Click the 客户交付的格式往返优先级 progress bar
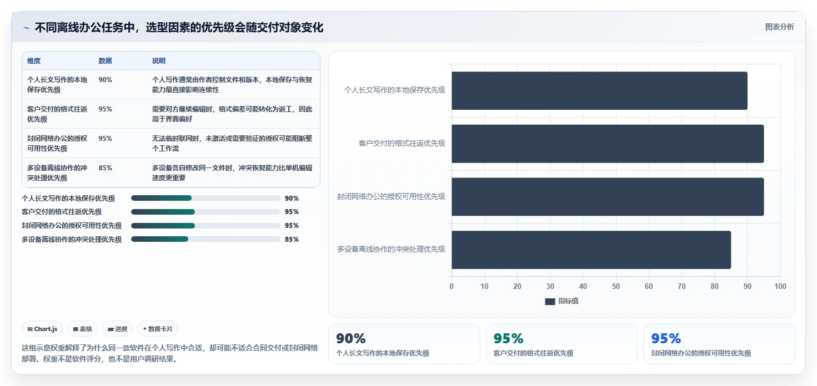This screenshot has height=386, width=817. (x=205, y=212)
